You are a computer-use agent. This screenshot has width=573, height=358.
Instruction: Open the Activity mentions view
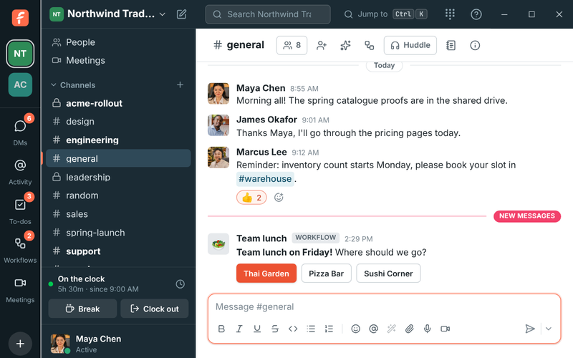20,172
